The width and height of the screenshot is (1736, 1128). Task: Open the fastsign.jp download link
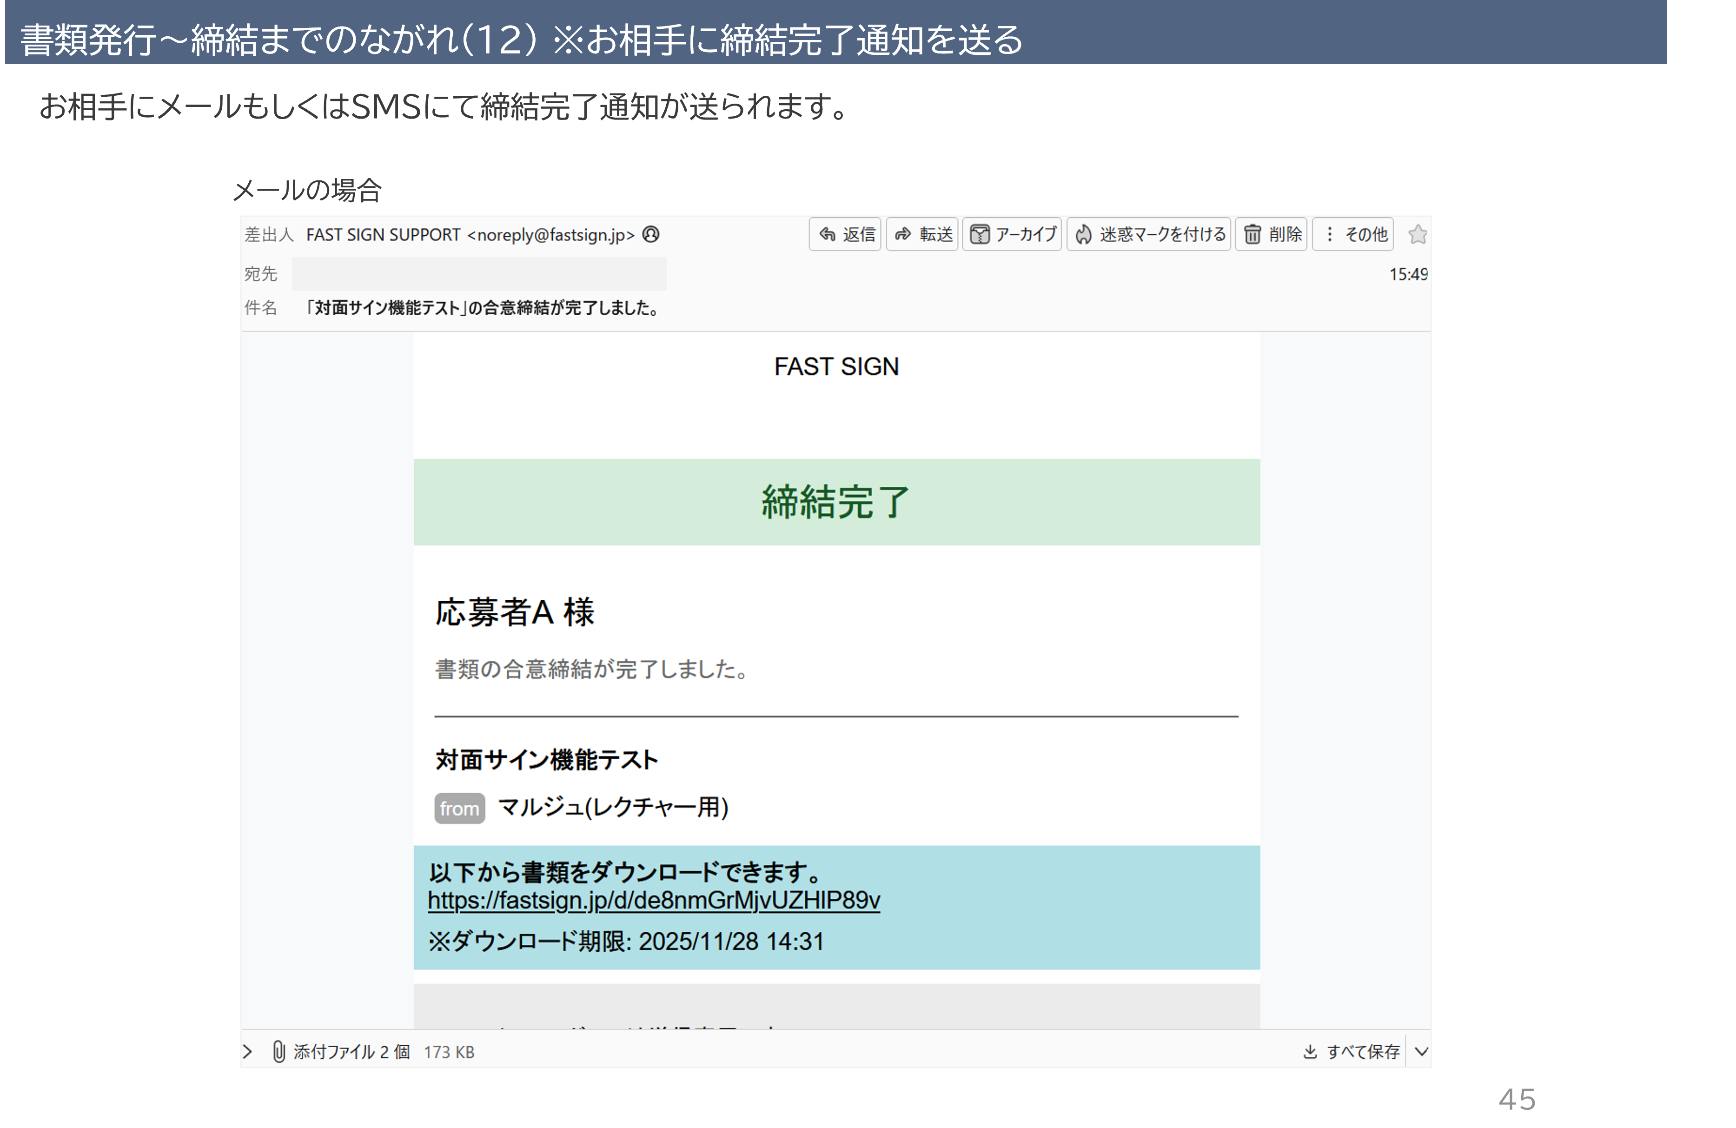[654, 900]
